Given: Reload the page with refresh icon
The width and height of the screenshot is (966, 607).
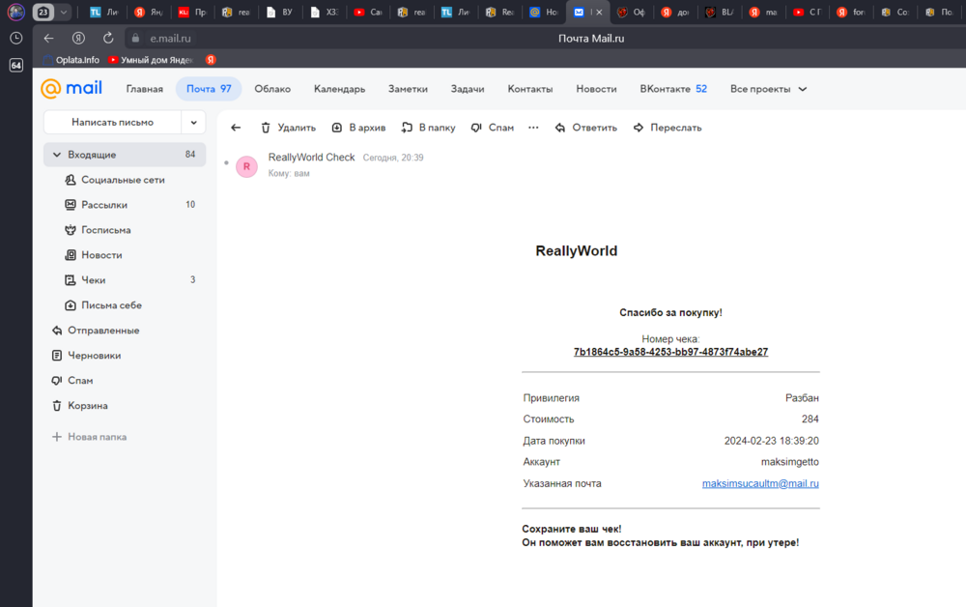Looking at the screenshot, I should (x=108, y=39).
